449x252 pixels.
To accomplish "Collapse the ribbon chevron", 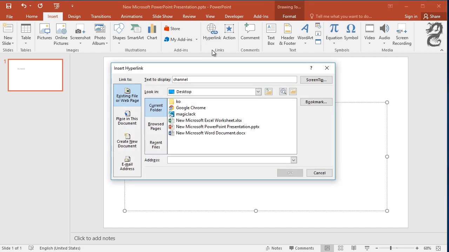I will click(442, 50).
